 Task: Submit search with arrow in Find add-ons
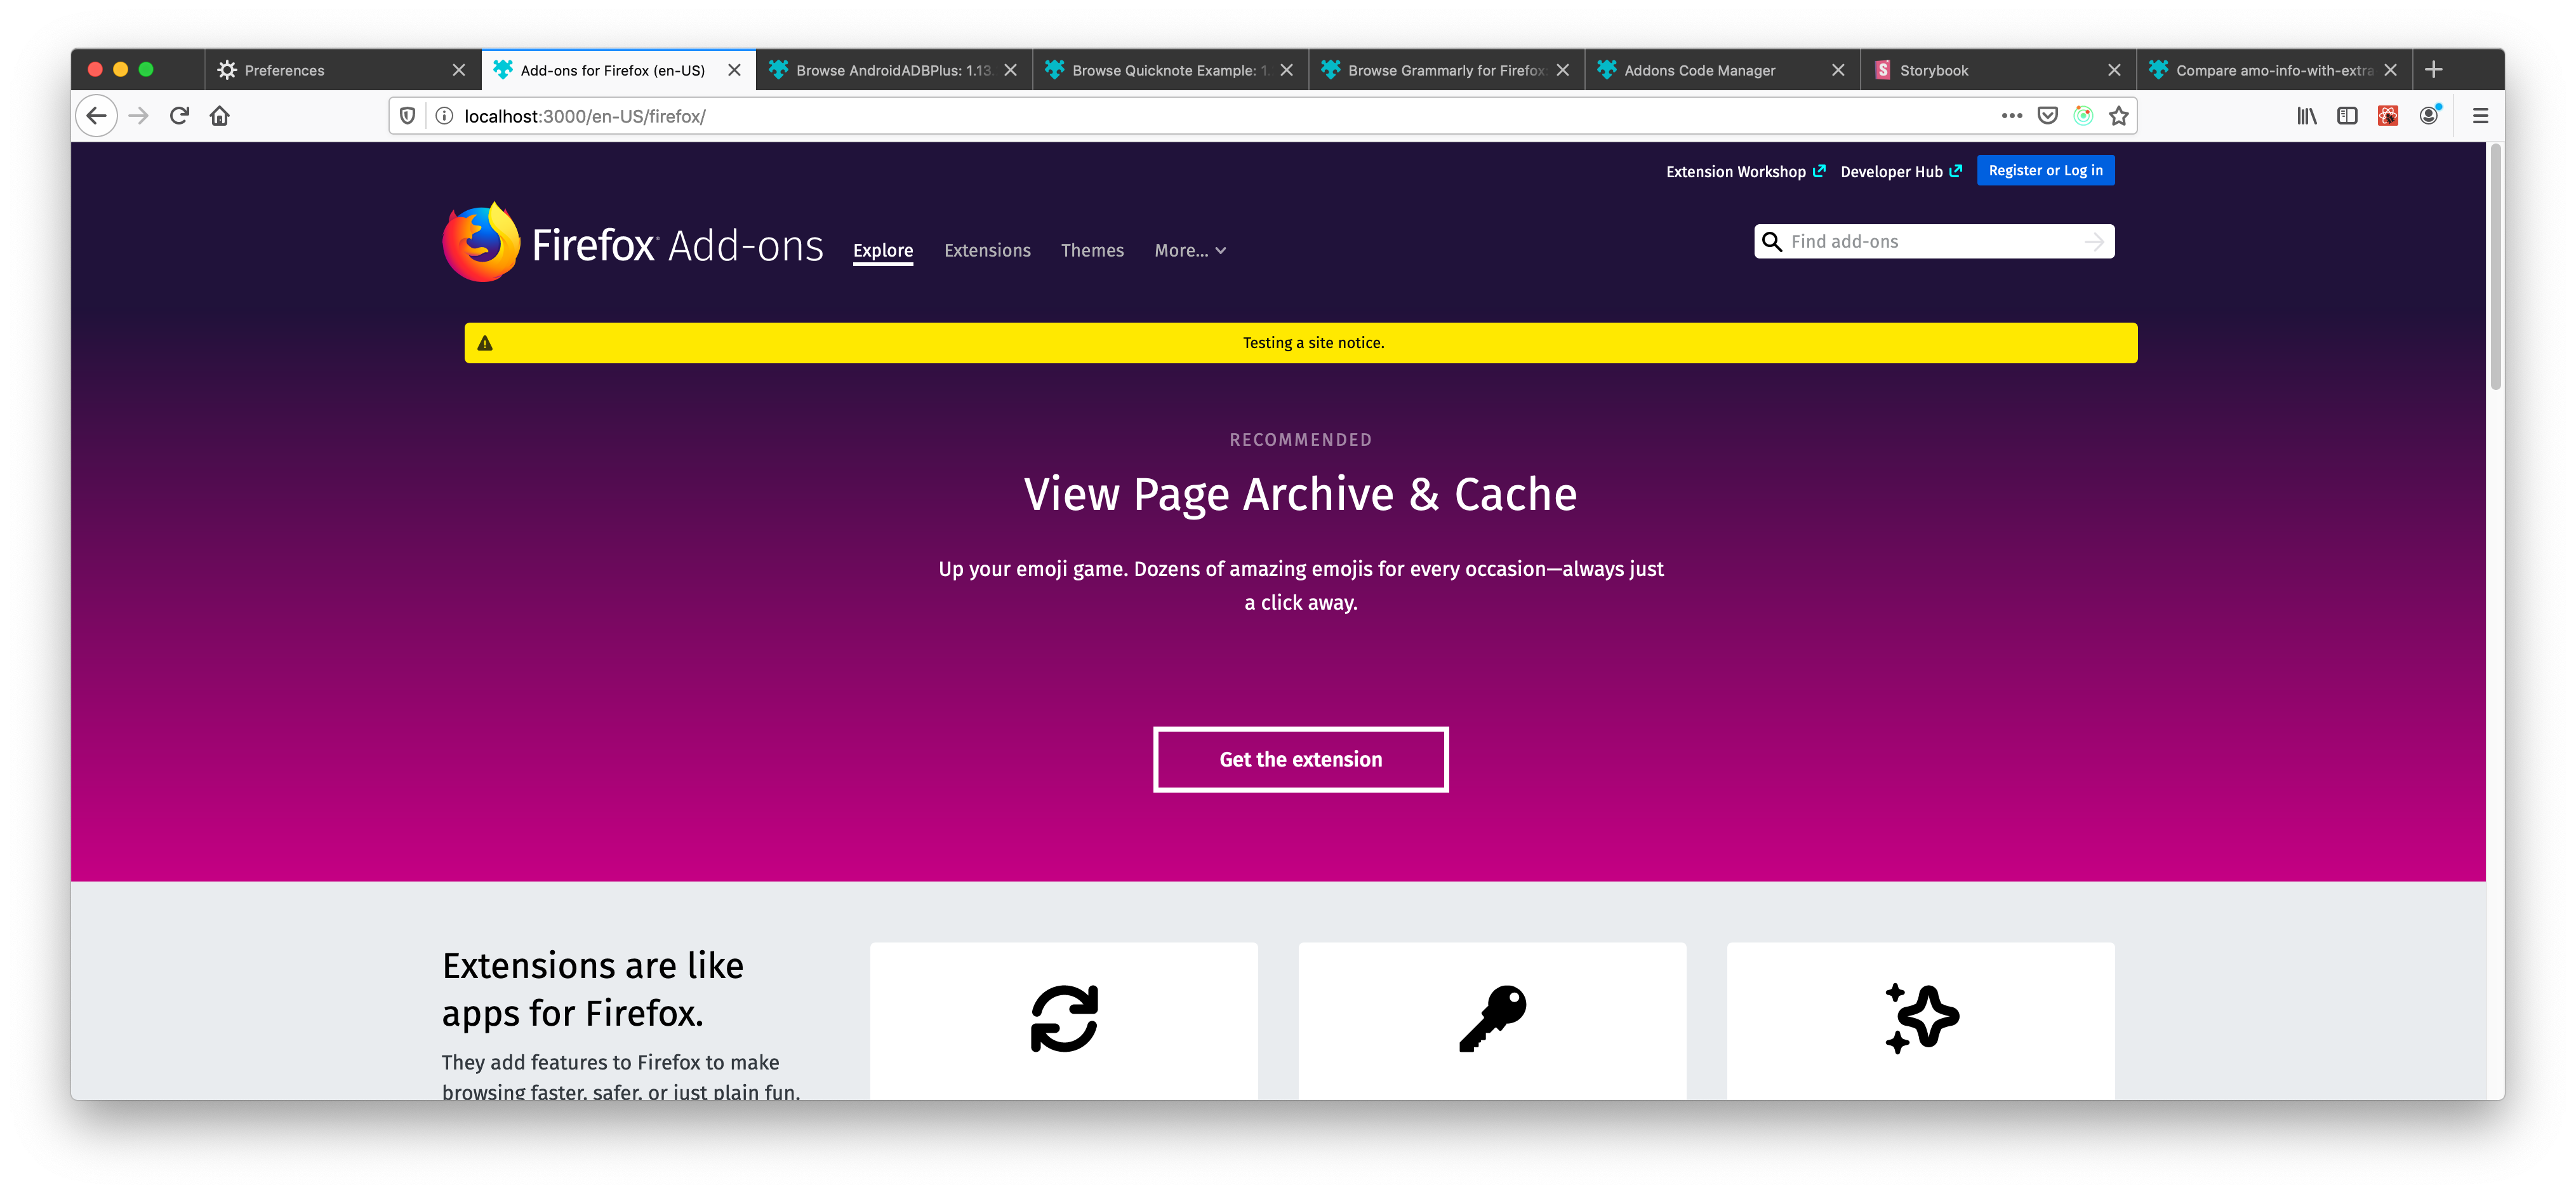pyautogui.click(x=2093, y=241)
